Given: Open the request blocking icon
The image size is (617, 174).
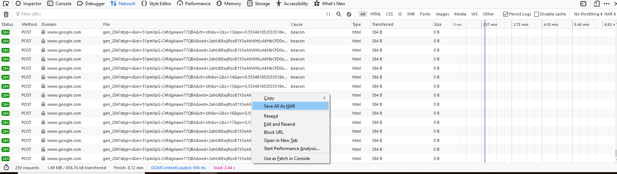Looking at the screenshot, I should click(349, 14).
